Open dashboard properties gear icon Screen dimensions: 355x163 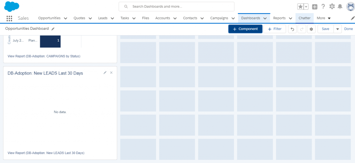[311, 29]
